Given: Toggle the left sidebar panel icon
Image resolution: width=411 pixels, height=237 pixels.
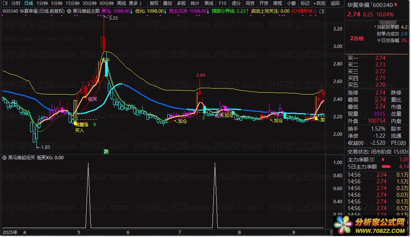Looking at the screenshot, I should pyautogui.click(x=5, y=3).
